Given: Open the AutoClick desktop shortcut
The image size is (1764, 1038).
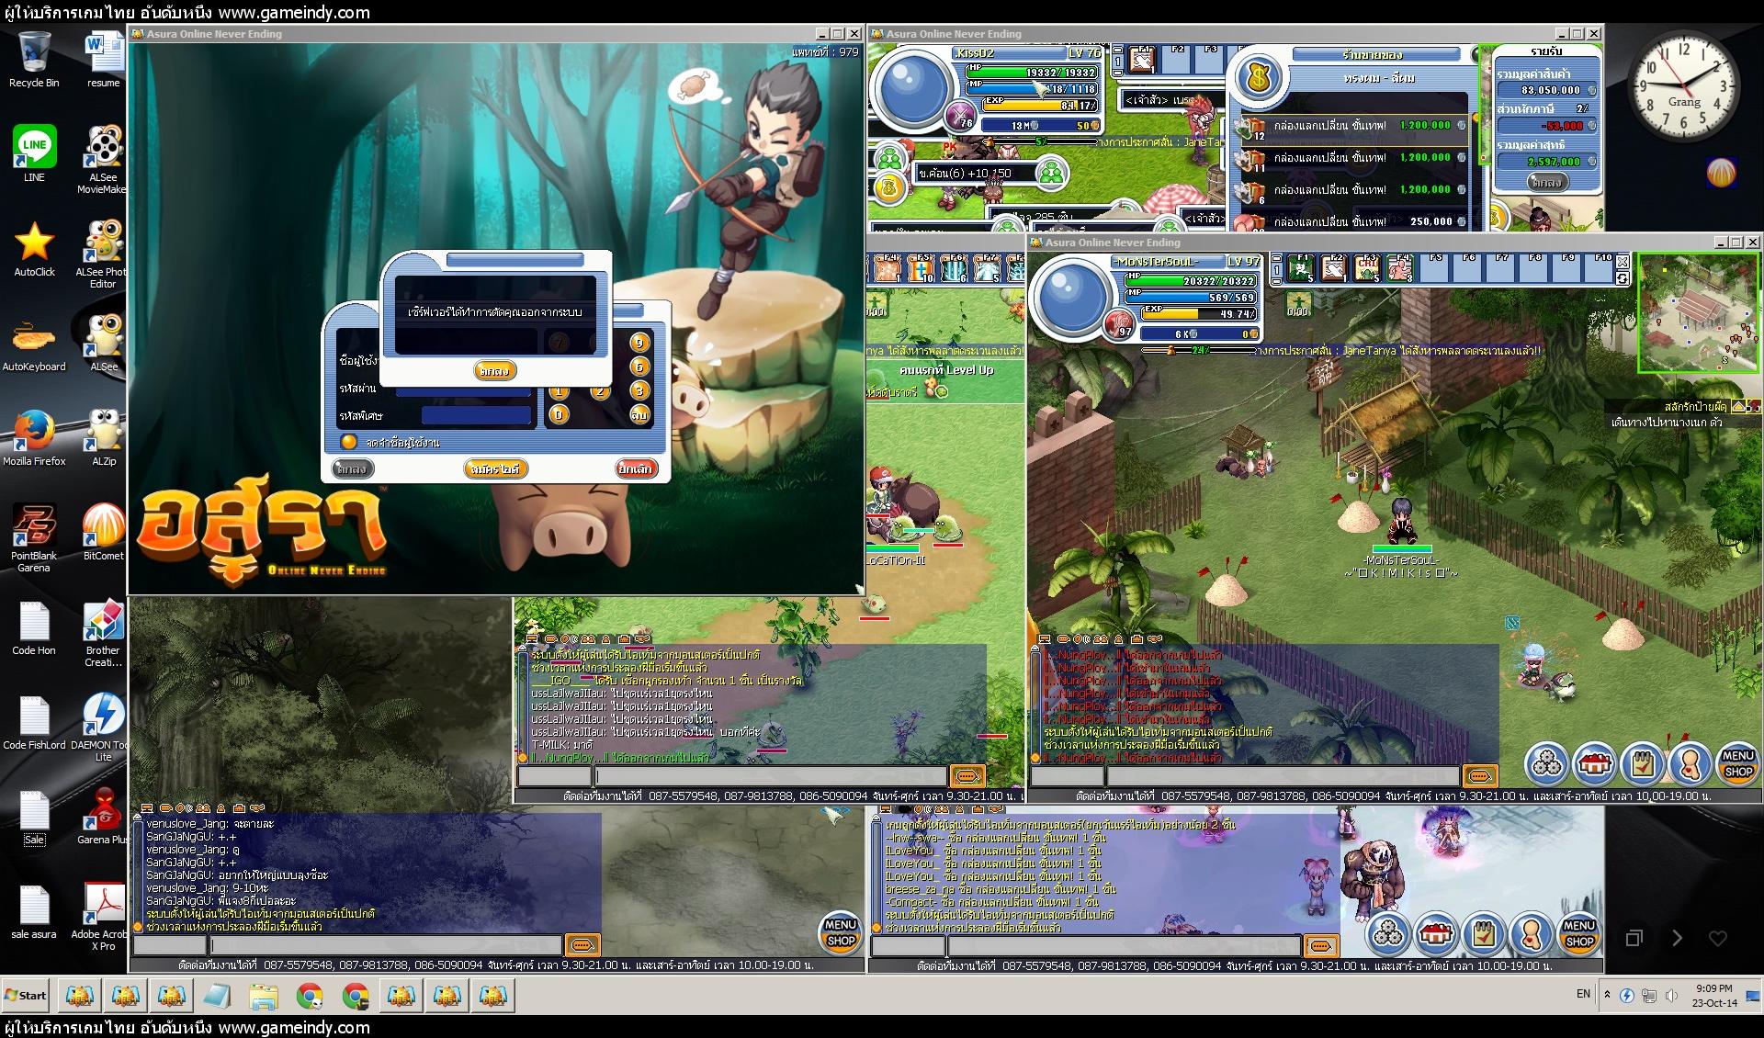Looking at the screenshot, I should pos(34,249).
